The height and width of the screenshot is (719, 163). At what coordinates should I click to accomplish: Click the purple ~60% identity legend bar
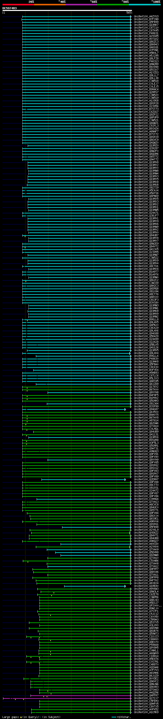point(82,5)
